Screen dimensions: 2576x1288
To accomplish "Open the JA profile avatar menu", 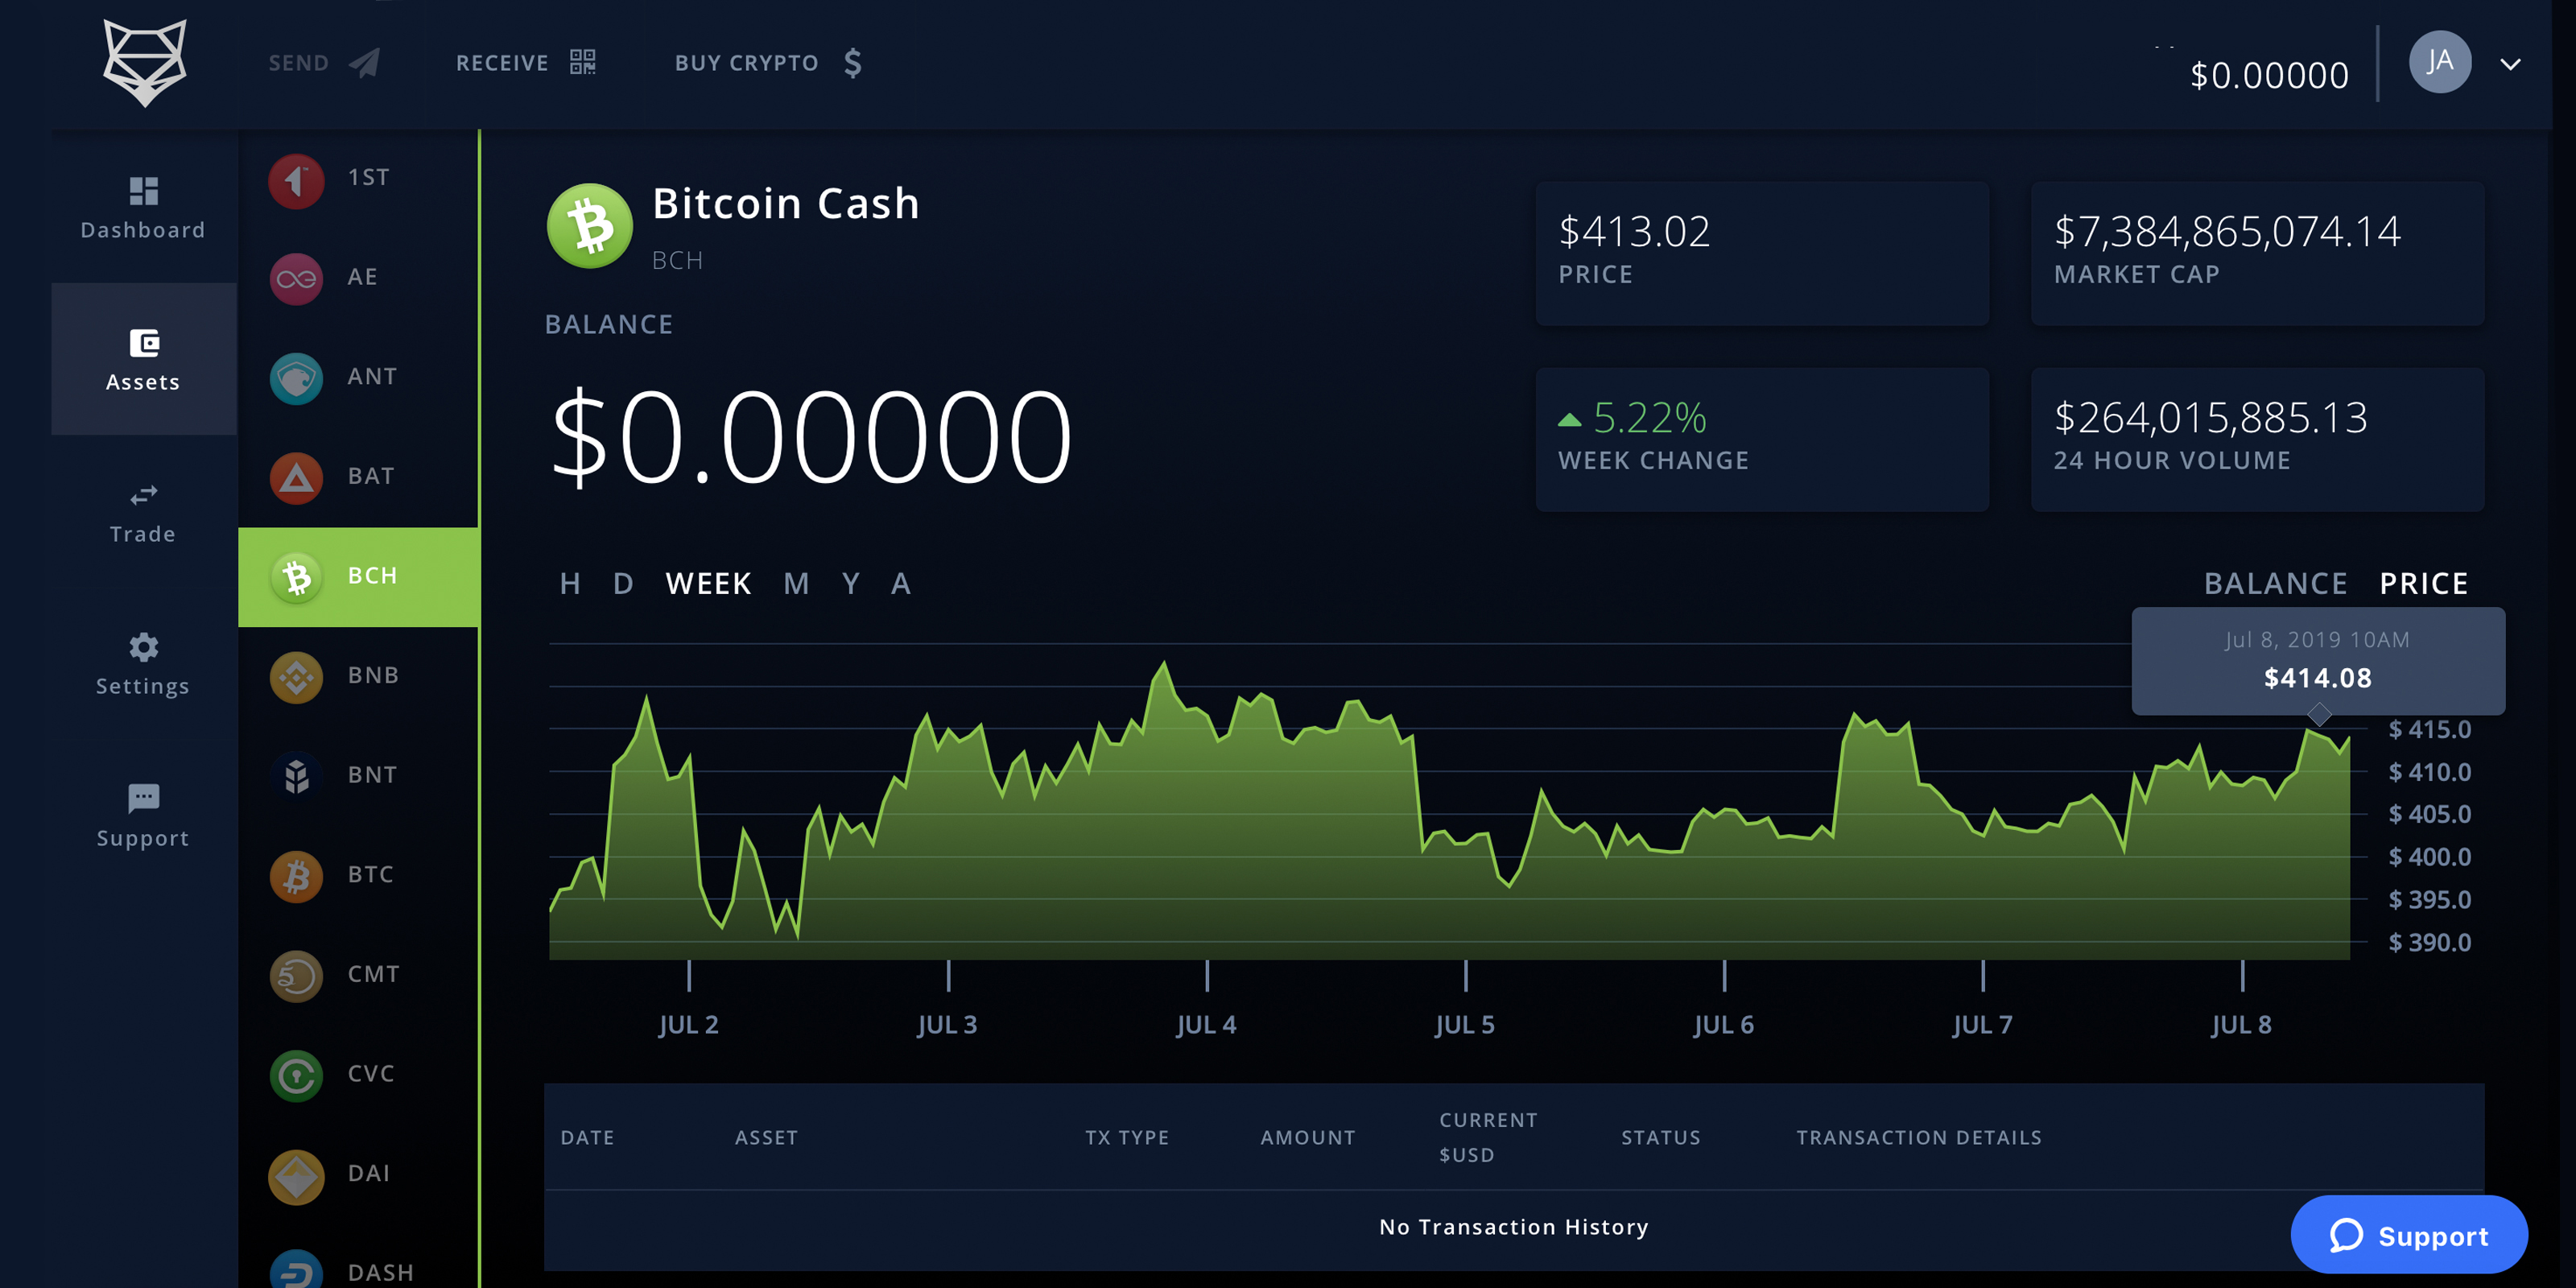I will click(x=2439, y=62).
